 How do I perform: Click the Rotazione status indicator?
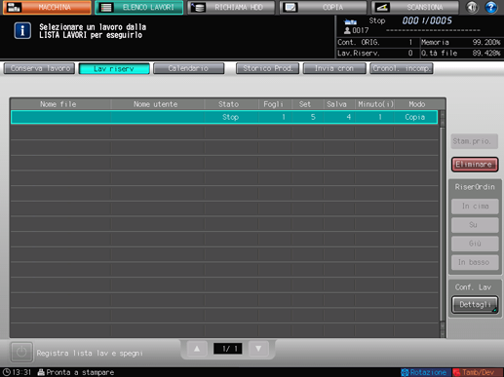click(x=425, y=372)
